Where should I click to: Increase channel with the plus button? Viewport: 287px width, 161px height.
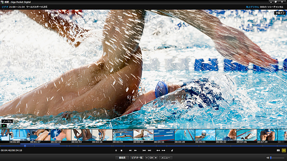tap(156, 158)
